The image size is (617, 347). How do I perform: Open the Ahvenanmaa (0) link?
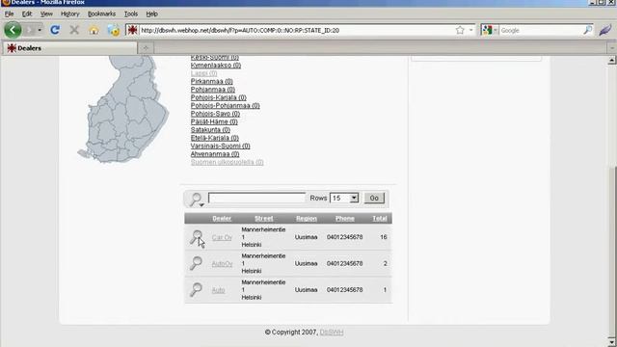[x=215, y=154]
